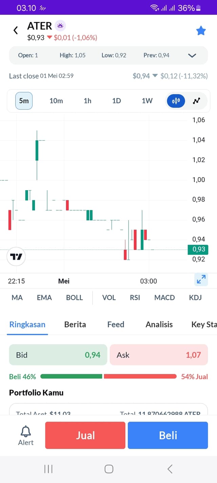Tap the Ask price box
Screen dimensions: 217x483
click(159, 355)
